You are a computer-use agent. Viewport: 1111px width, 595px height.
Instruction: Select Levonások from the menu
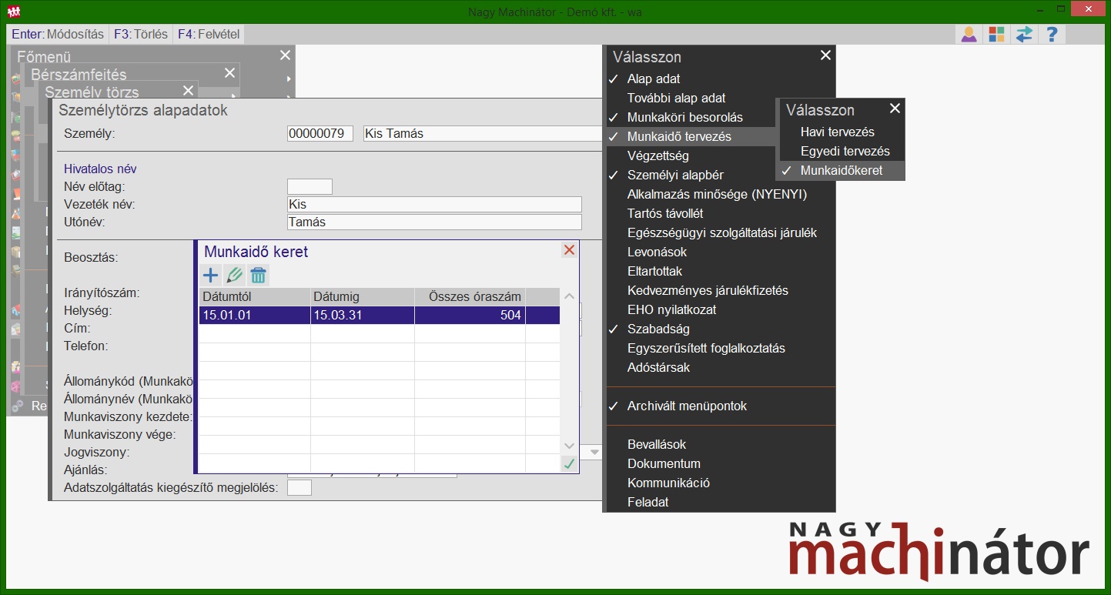point(720,252)
